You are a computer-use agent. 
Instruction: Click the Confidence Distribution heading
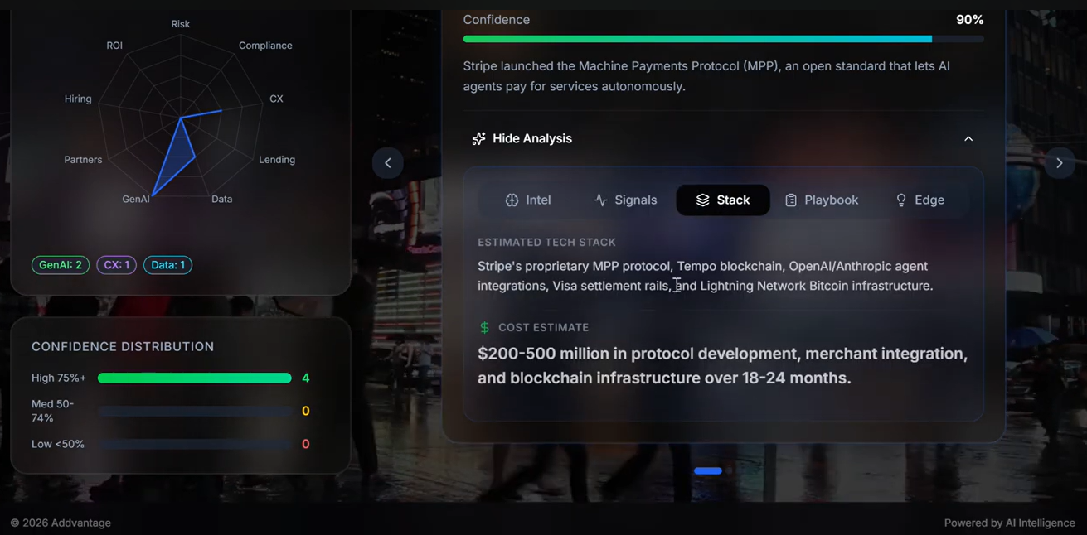(x=123, y=347)
